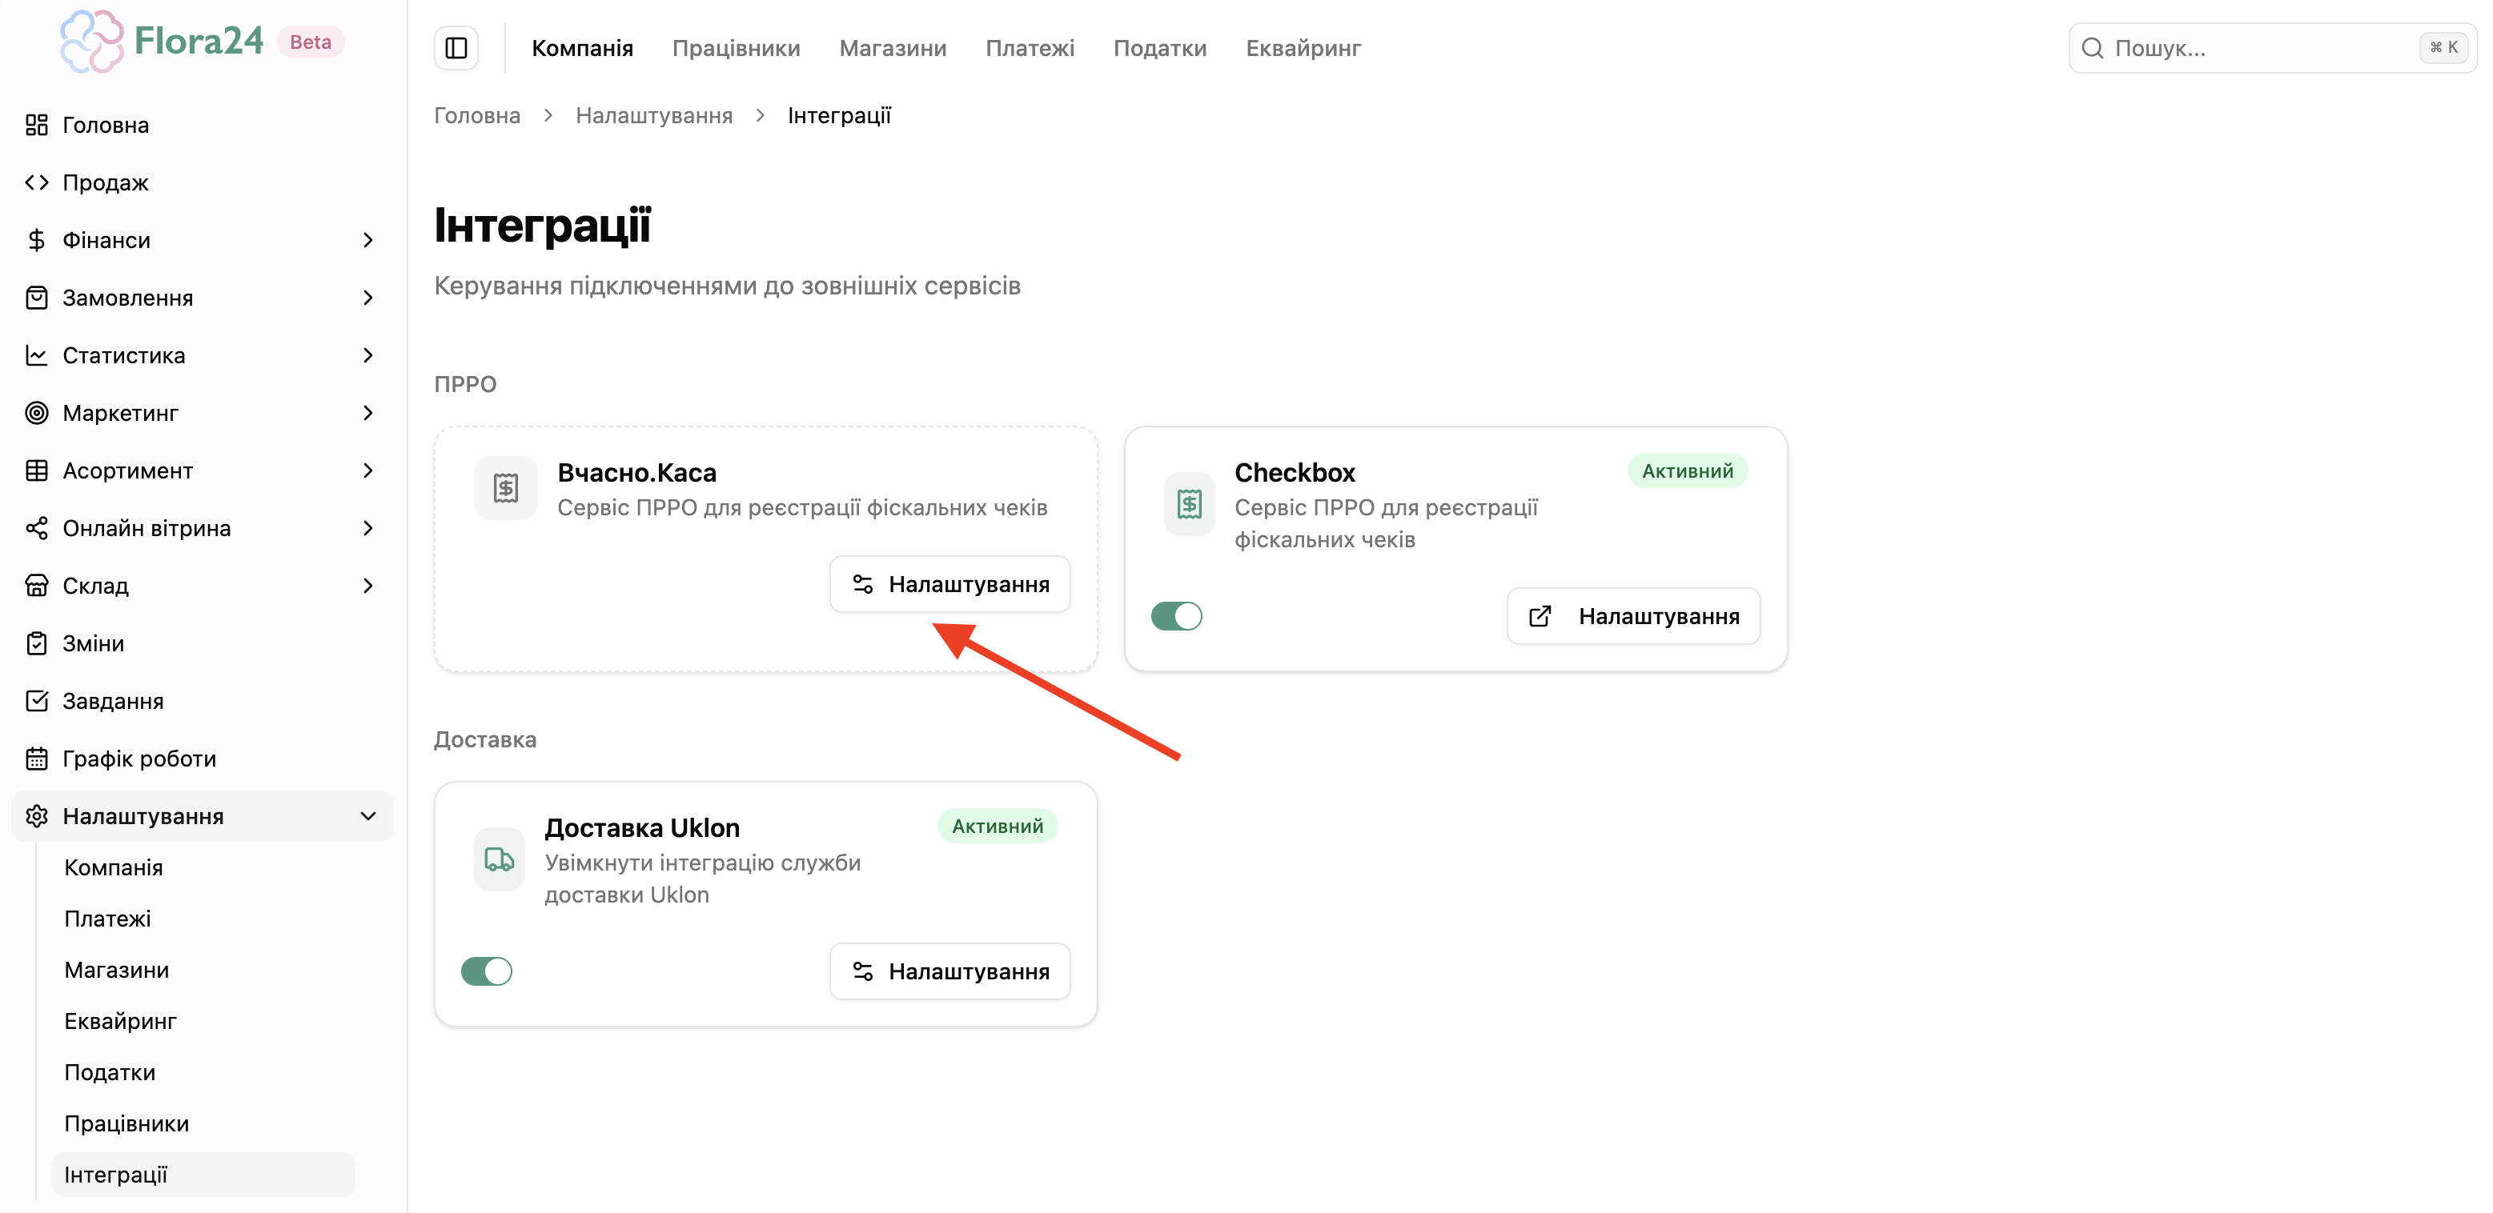Click the Вчасно.Каса receipt icon
2493x1213 pixels.
click(x=505, y=489)
